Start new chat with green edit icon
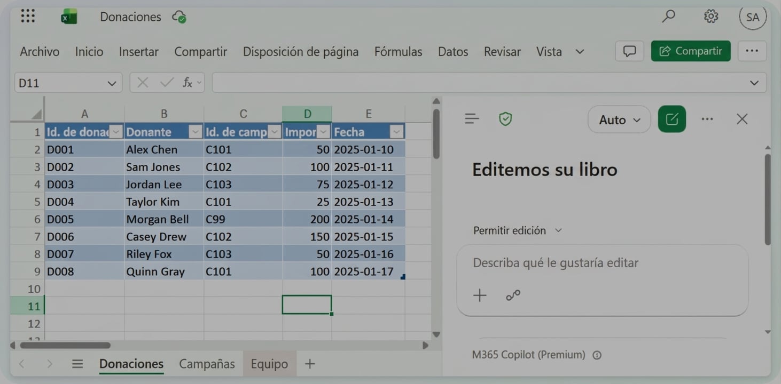781x384 pixels. (672, 119)
